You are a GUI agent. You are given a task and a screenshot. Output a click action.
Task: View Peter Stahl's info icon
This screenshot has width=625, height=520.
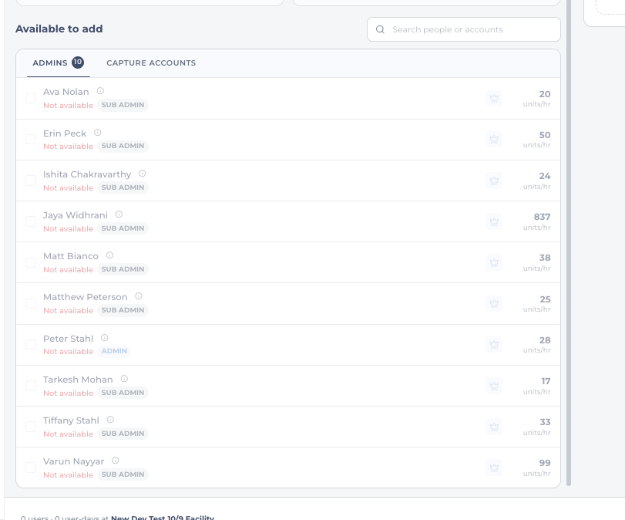point(105,338)
